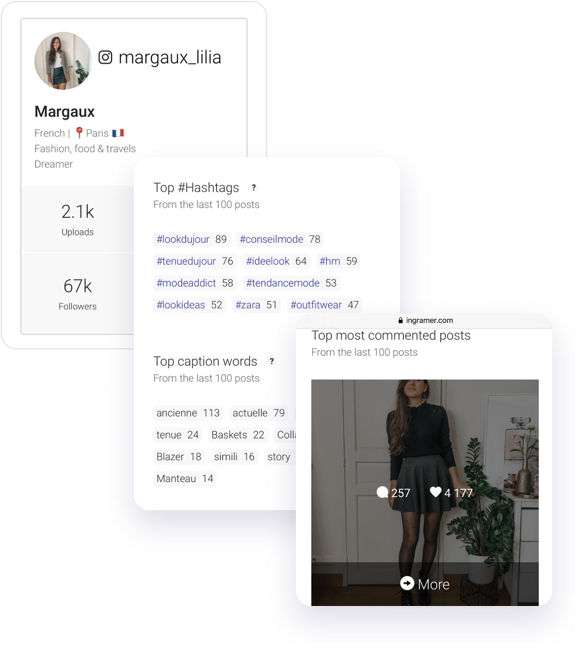The height and width of the screenshot is (652, 586).
Task: Open the margaux_lilia username link
Action: [x=169, y=58]
